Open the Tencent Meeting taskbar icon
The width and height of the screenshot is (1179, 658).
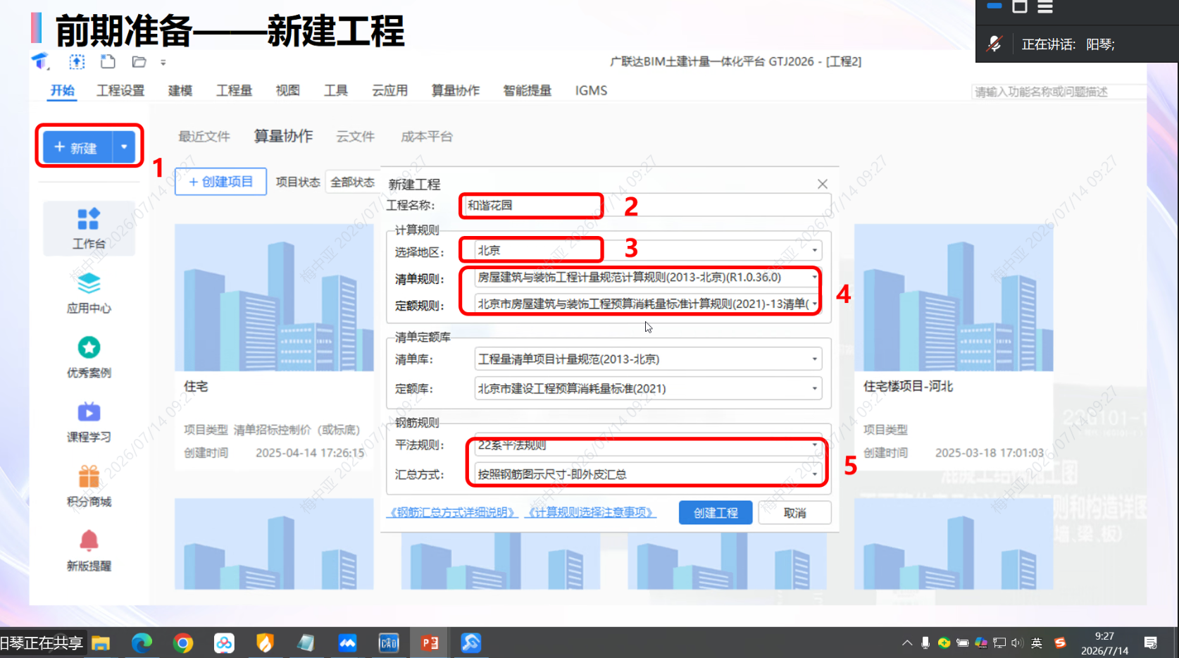click(347, 643)
